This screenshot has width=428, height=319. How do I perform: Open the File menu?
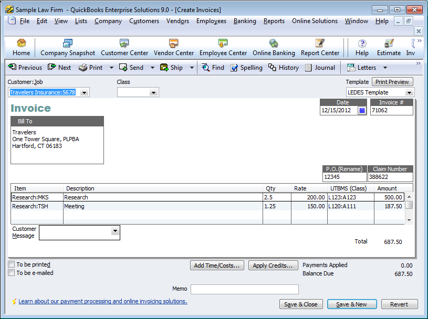tap(25, 21)
